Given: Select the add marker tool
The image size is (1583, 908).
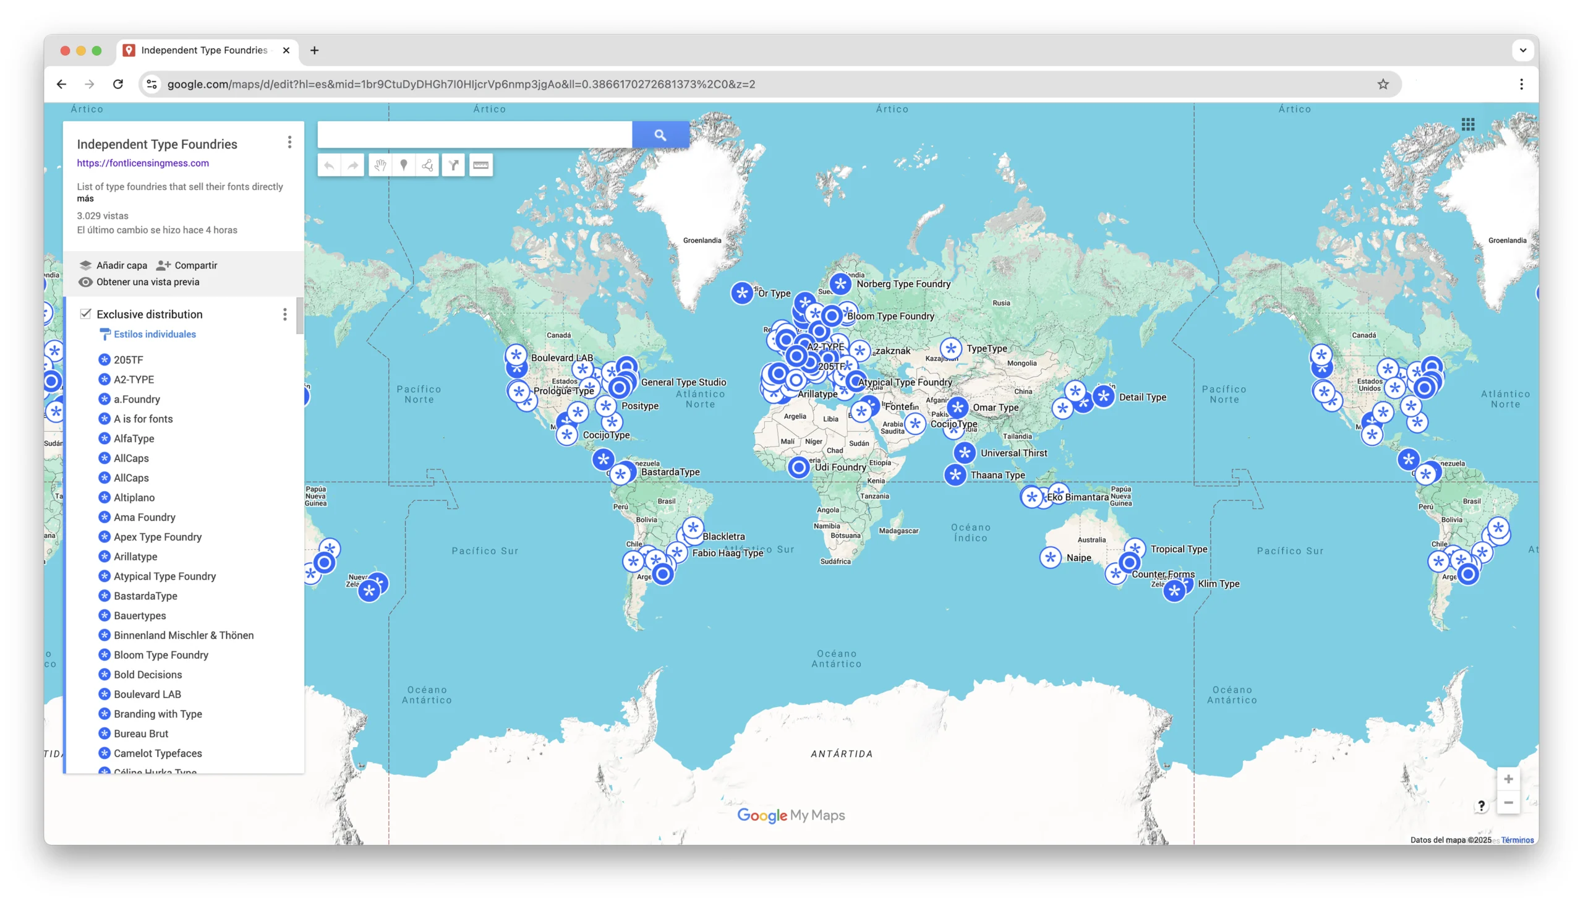Looking at the screenshot, I should click(404, 165).
